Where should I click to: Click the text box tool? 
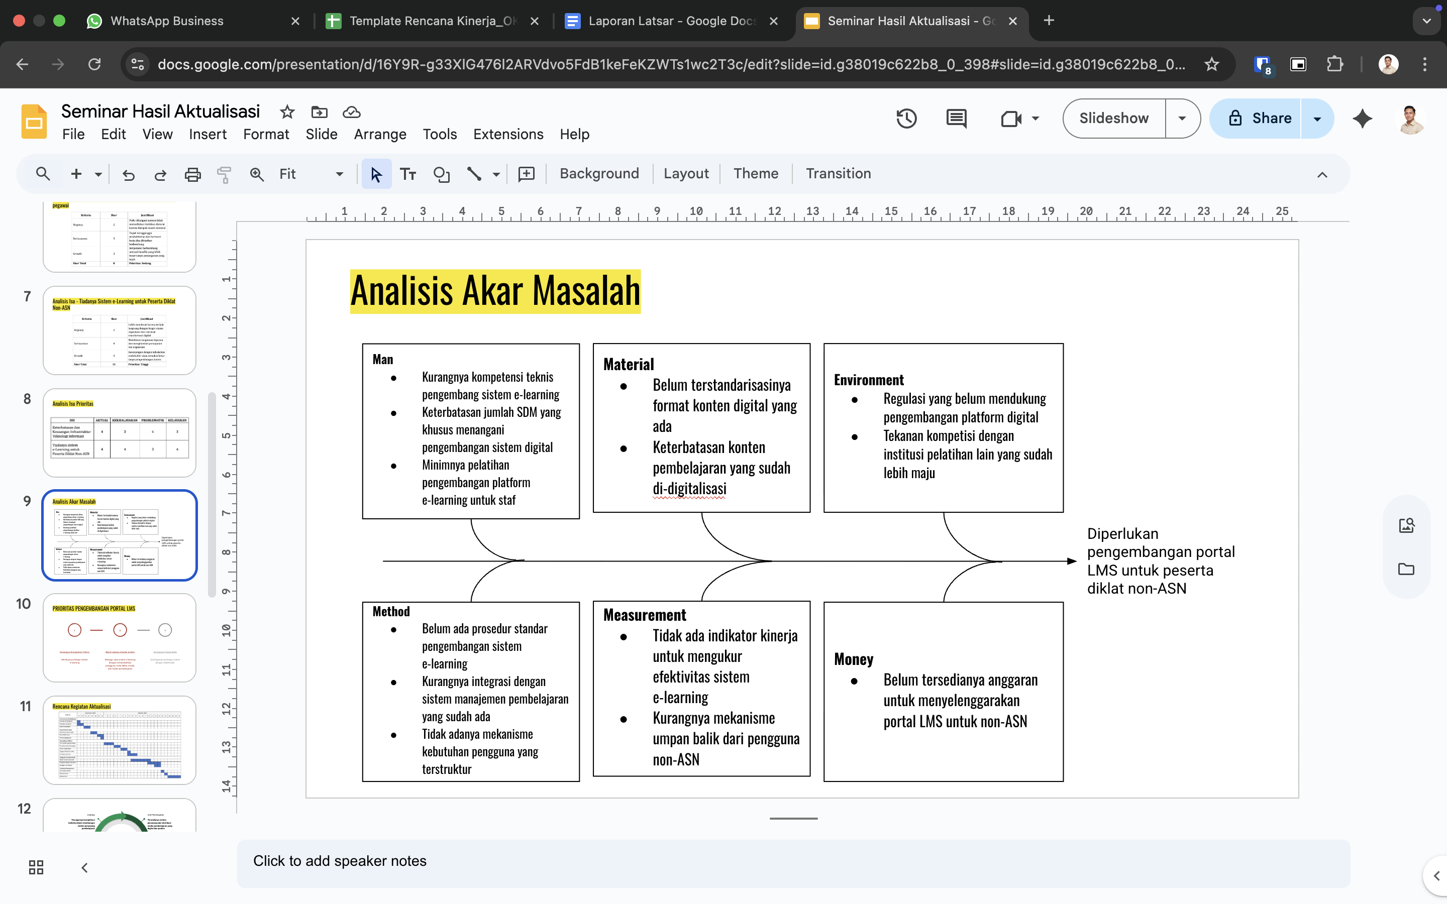pos(408,174)
